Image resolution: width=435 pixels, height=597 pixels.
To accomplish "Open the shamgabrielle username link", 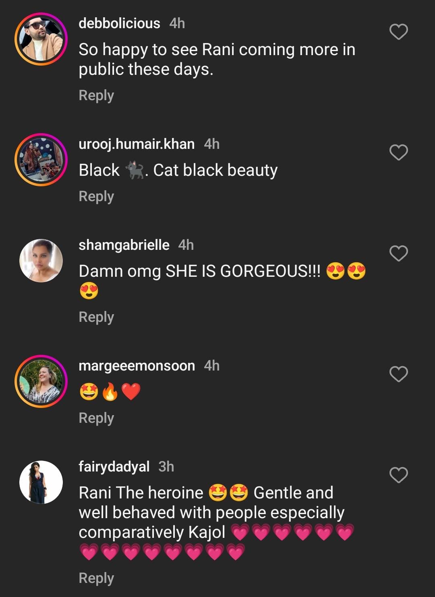I will coord(124,245).
